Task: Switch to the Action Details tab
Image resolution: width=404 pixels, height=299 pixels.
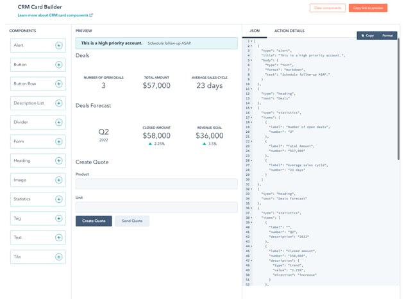Action: coord(289,31)
